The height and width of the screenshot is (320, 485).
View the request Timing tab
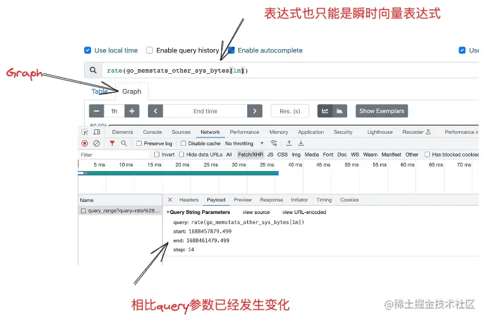pos(324,200)
